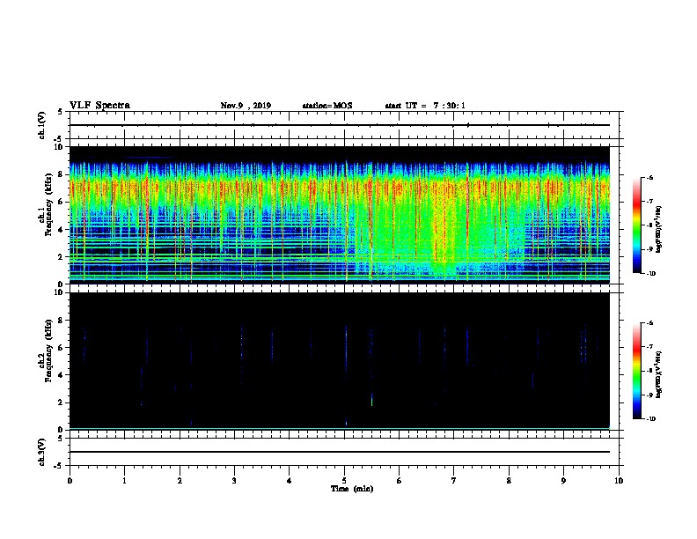
Task: Click the 'ch.2 Frequency (kHz)' axis label
Action: [46, 352]
